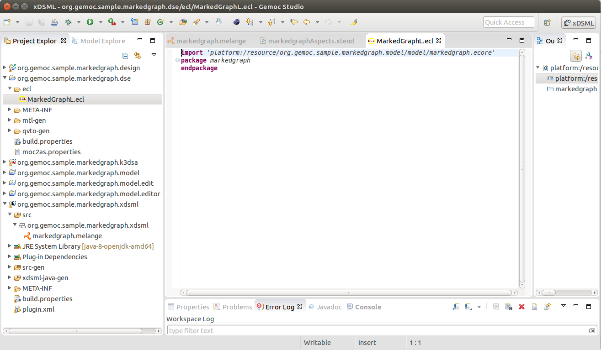The width and height of the screenshot is (601, 350).
Task: Open the Back history dropdown arrow
Action: (x=317, y=22)
